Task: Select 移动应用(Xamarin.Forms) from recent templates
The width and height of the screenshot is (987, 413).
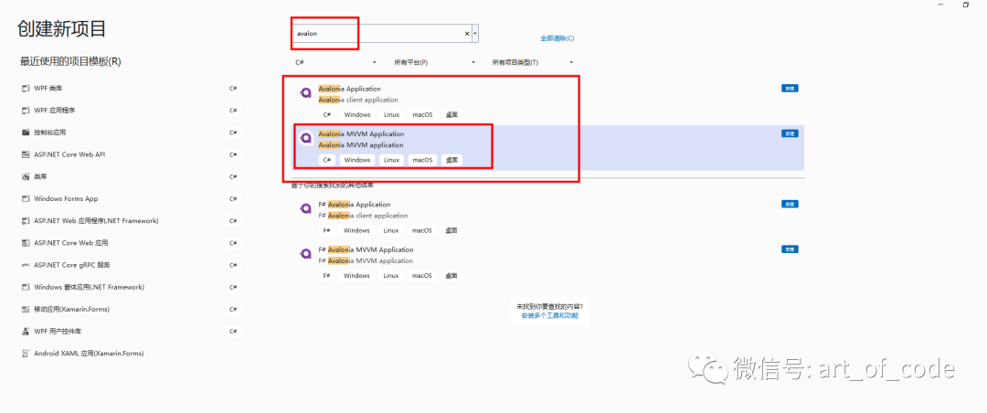Action: [x=130, y=309]
